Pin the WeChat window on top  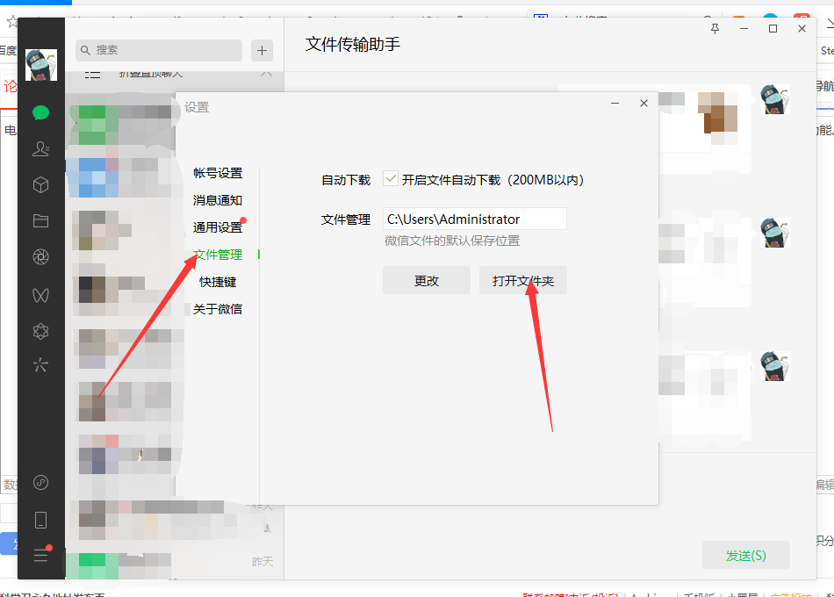point(715,29)
